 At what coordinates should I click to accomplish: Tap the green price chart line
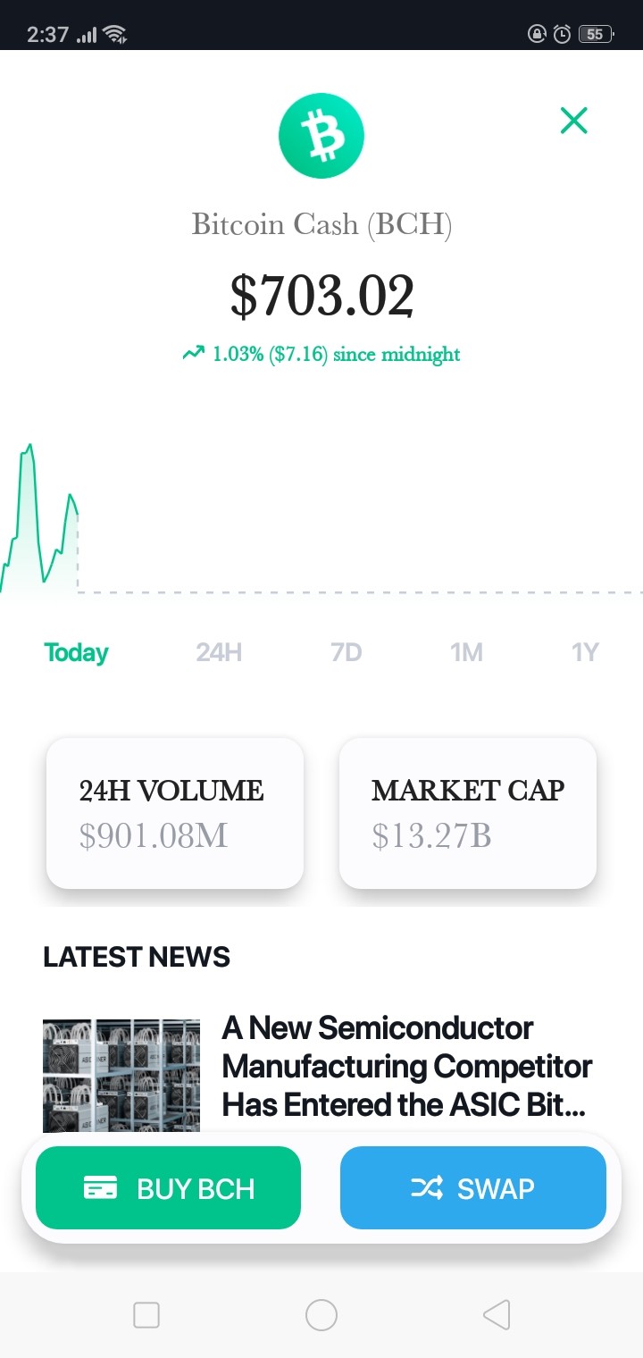[x=39, y=516]
